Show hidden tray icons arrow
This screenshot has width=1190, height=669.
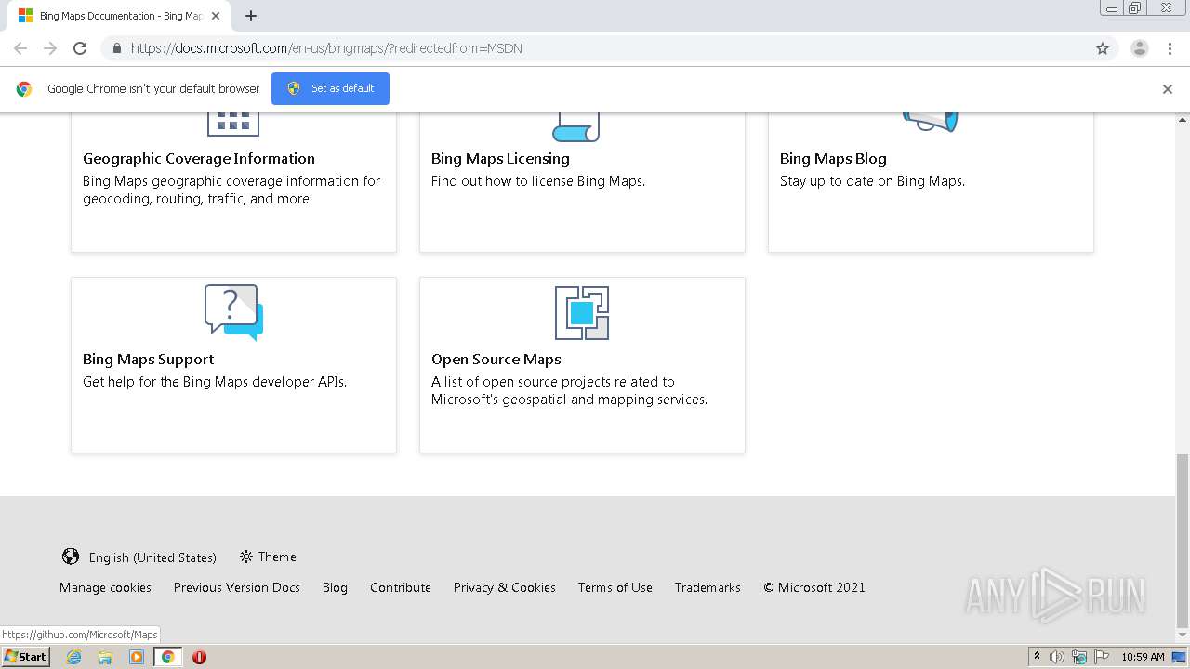1037,656
